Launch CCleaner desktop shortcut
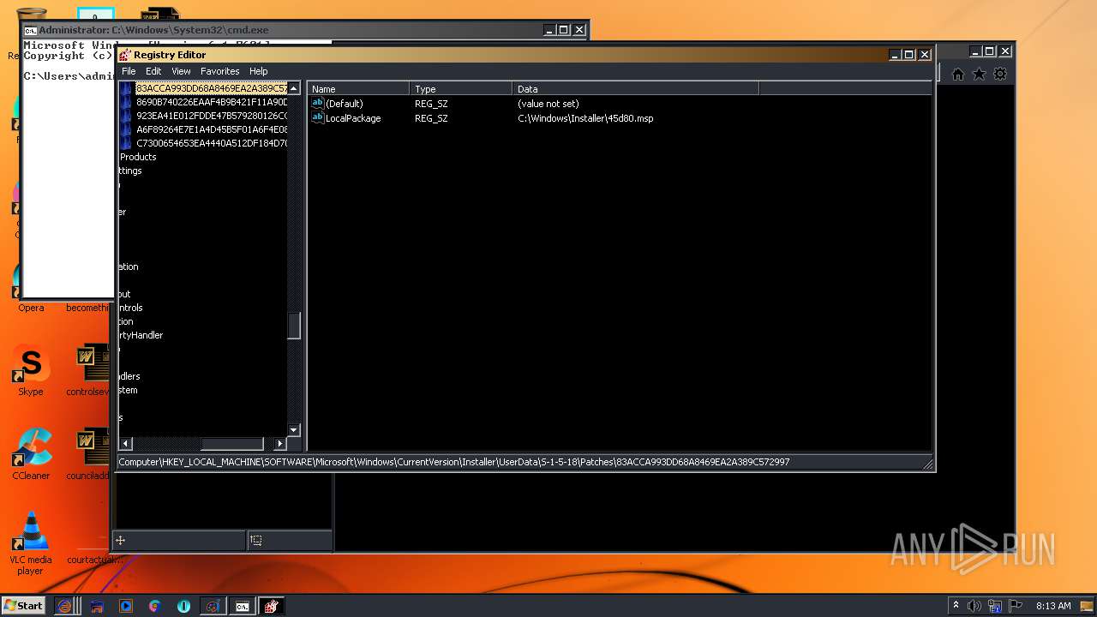This screenshot has width=1097, height=617. (31, 455)
